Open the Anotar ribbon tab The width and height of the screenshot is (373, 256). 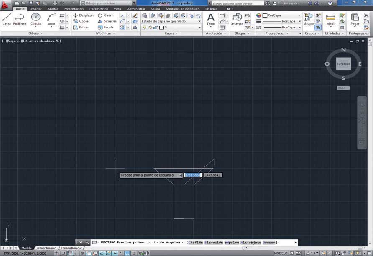(53, 9)
